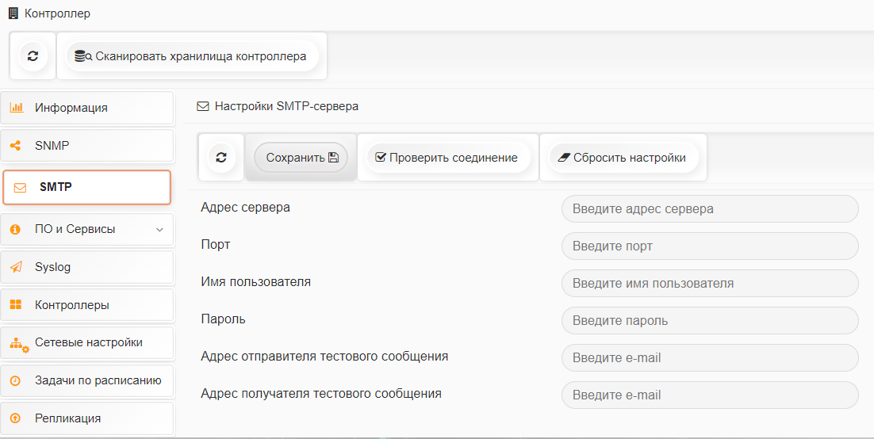Click the top controller refresh icon
Screen dimensions: 874x439
(33, 55)
